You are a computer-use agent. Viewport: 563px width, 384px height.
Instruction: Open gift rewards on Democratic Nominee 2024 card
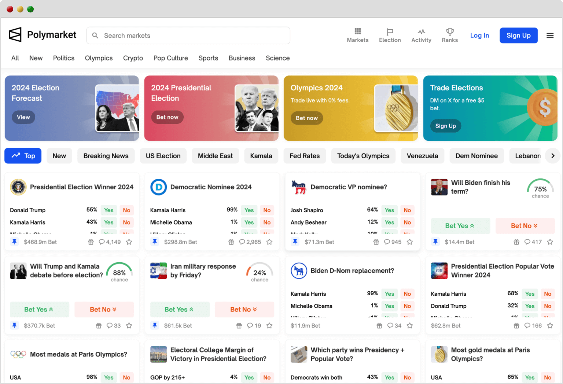pyautogui.click(x=231, y=242)
